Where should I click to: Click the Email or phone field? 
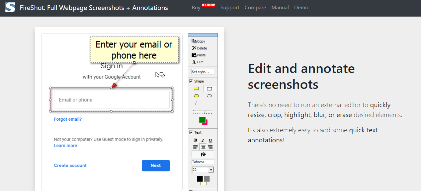pyautogui.click(x=111, y=100)
